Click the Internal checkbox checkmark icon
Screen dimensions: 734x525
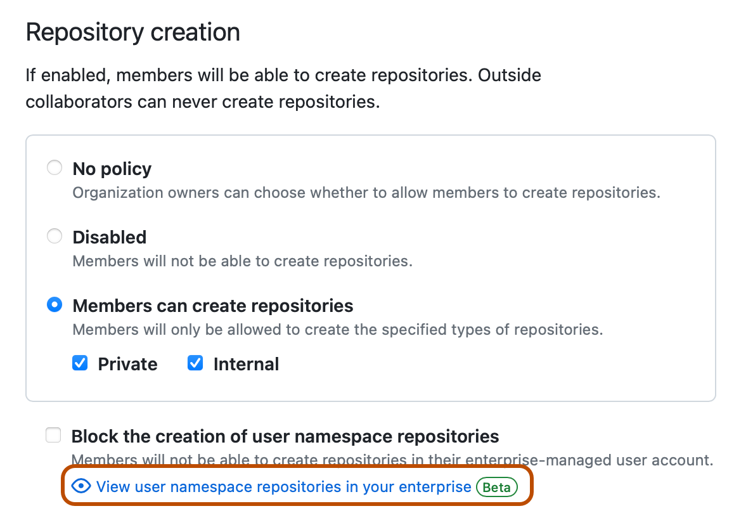tap(195, 363)
